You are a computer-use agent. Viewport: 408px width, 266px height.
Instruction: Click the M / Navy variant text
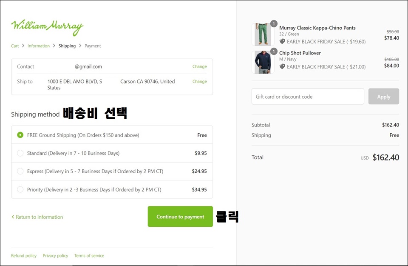pos(288,59)
